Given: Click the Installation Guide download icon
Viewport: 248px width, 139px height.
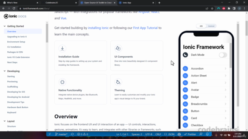Looking at the screenshot, I should tap(62, 48).
